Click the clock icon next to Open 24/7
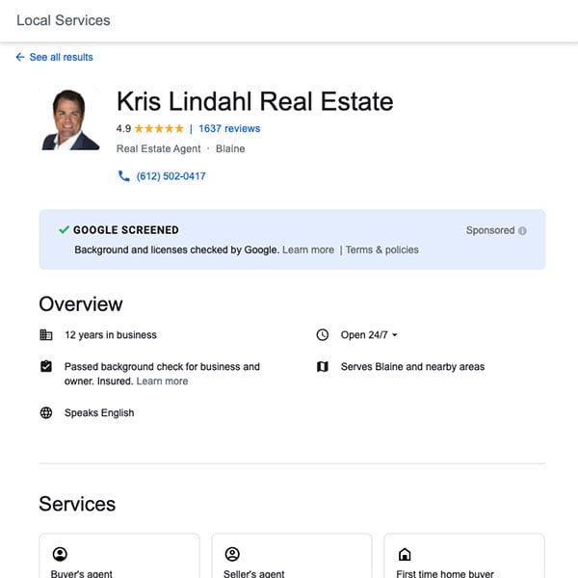578x578 pixels. pyautogui.click(x=323, y=334)
